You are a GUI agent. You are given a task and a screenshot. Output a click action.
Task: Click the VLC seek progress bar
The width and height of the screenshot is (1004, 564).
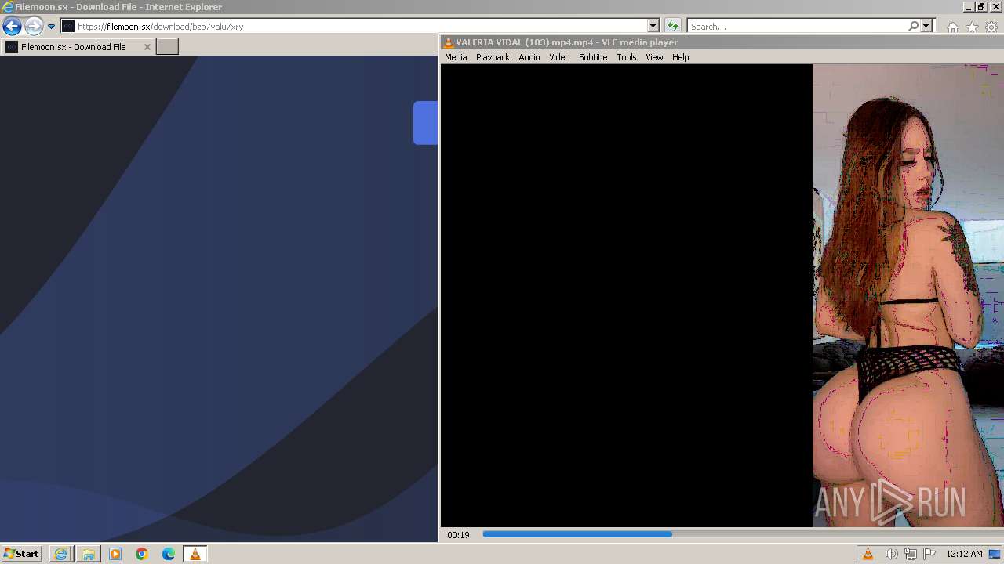pyautogui.click(x=742, y=534)
